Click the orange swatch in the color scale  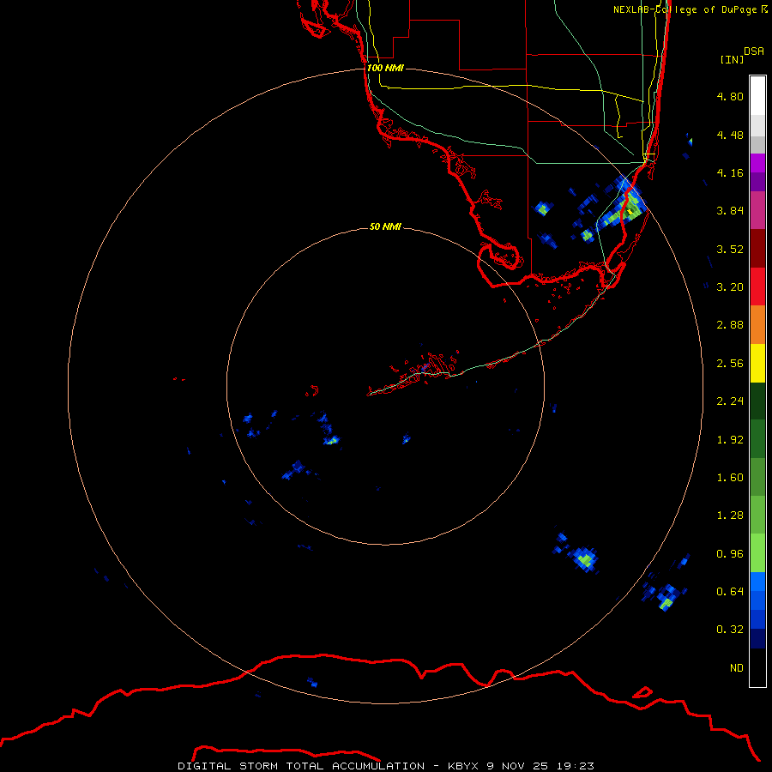(x=757, y=324)
